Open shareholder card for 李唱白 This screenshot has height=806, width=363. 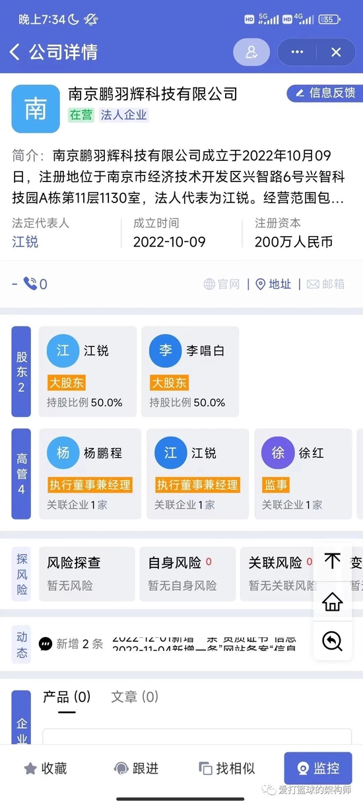click(x=190, y=371)
